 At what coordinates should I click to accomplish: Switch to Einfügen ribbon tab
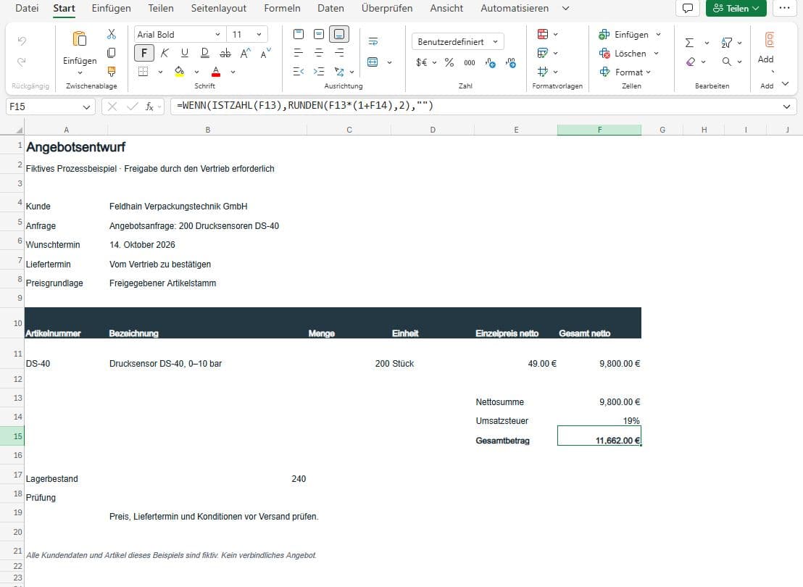click(x=111, y=8)
